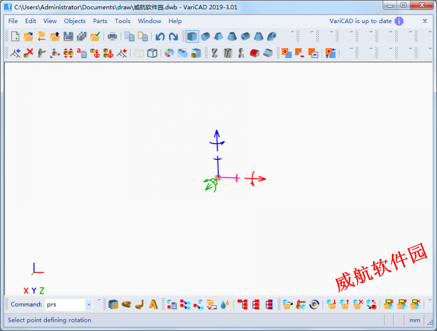Create a new document with page icon

(x=16, y=36)
